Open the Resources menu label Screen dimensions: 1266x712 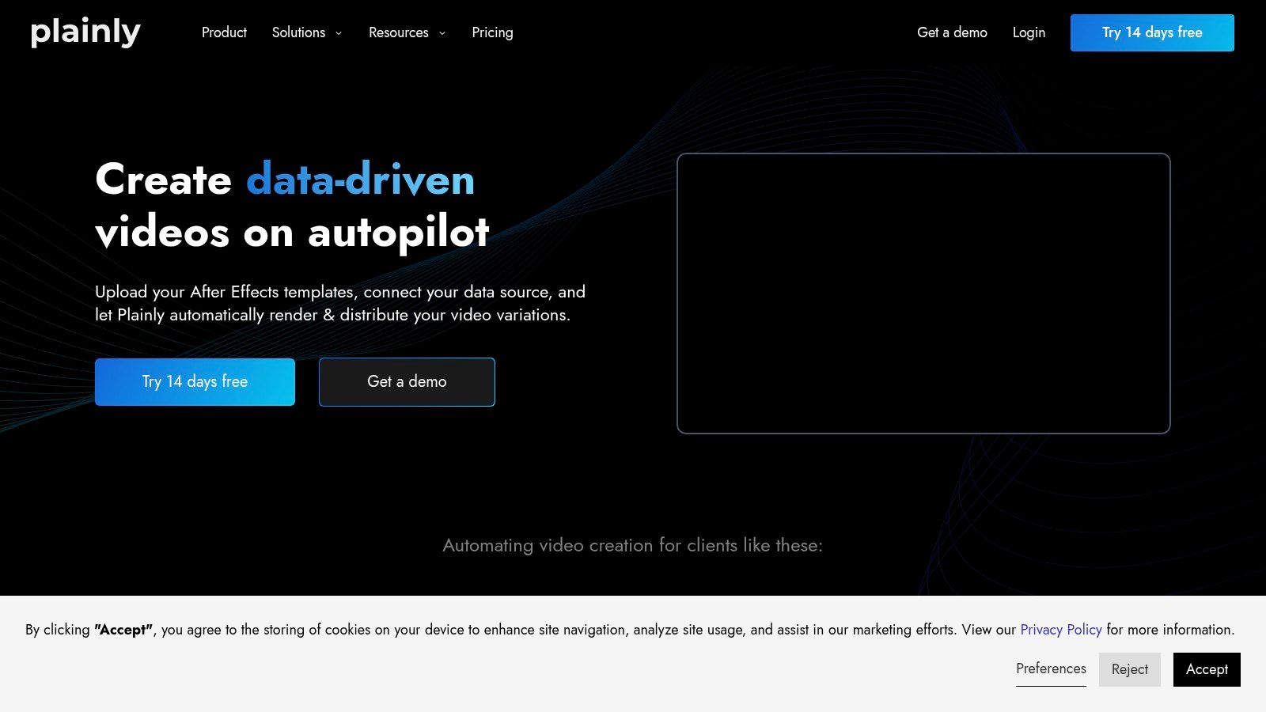click(398, 32)
